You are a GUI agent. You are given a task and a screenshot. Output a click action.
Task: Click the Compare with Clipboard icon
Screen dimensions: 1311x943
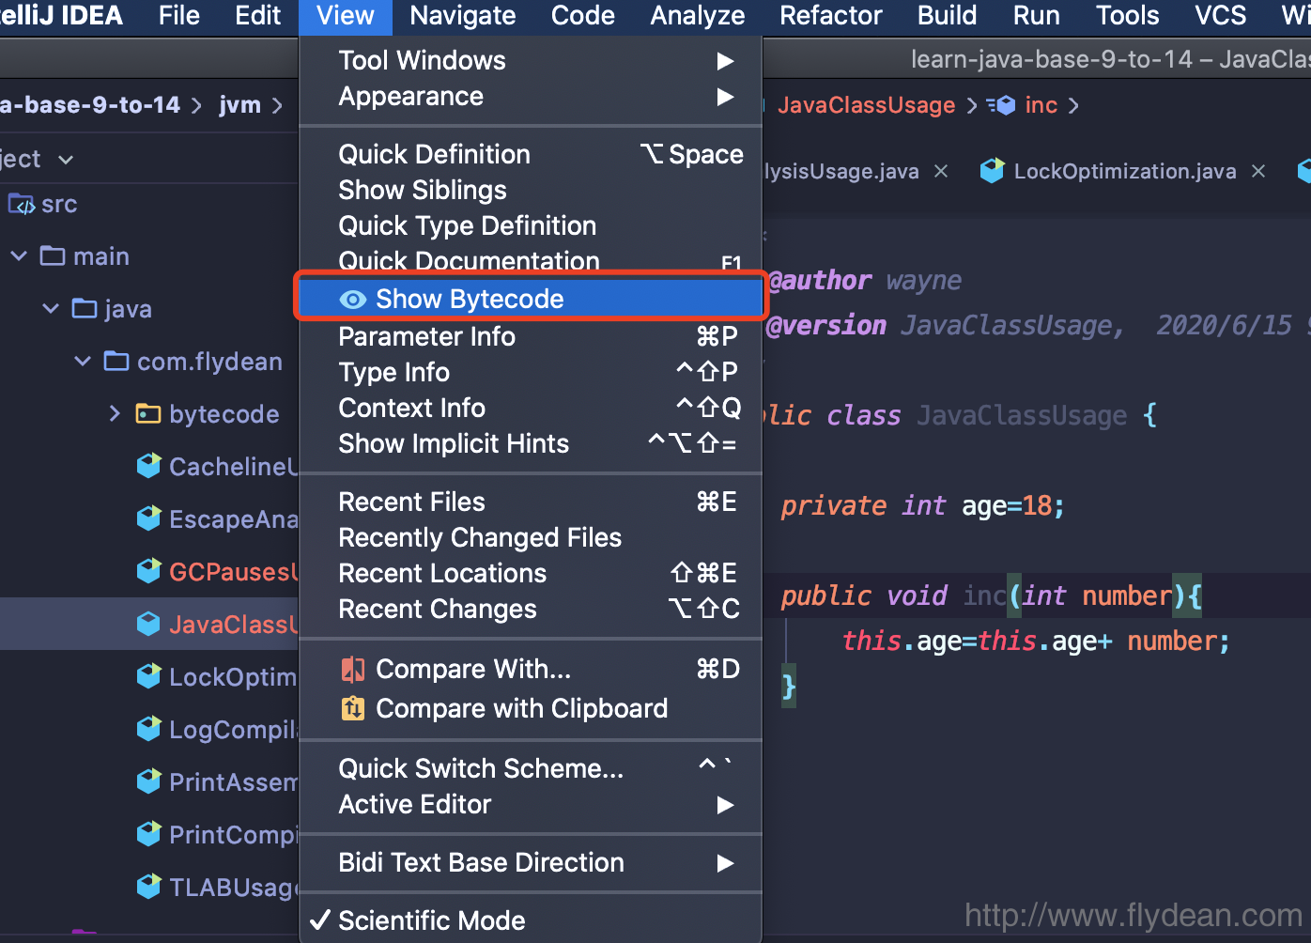[353, 708]
